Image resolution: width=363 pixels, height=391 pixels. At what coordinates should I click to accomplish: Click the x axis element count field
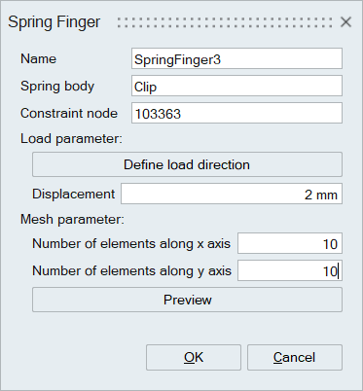coord(290,243)
